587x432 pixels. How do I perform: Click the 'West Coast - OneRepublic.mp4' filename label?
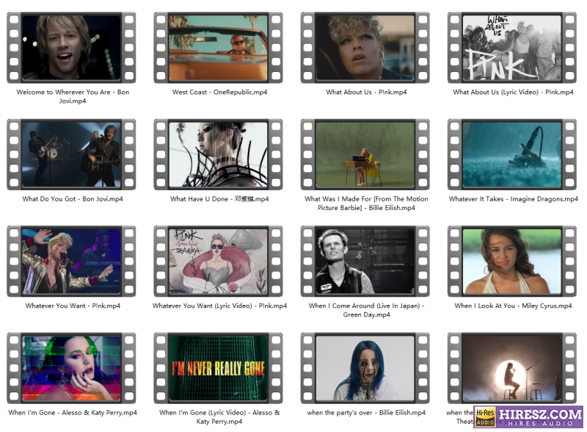[219, 93]
